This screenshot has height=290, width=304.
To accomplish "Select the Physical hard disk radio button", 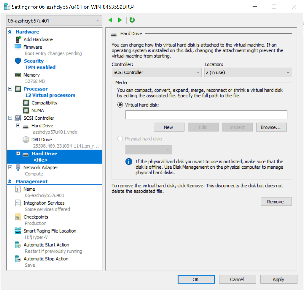I will (x=120, y=139).
